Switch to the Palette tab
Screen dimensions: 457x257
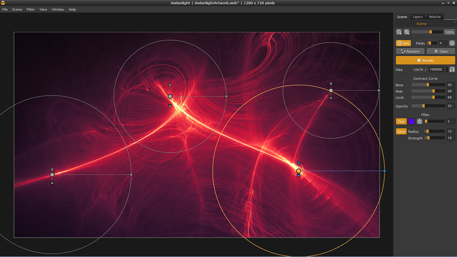coord(435,17)
